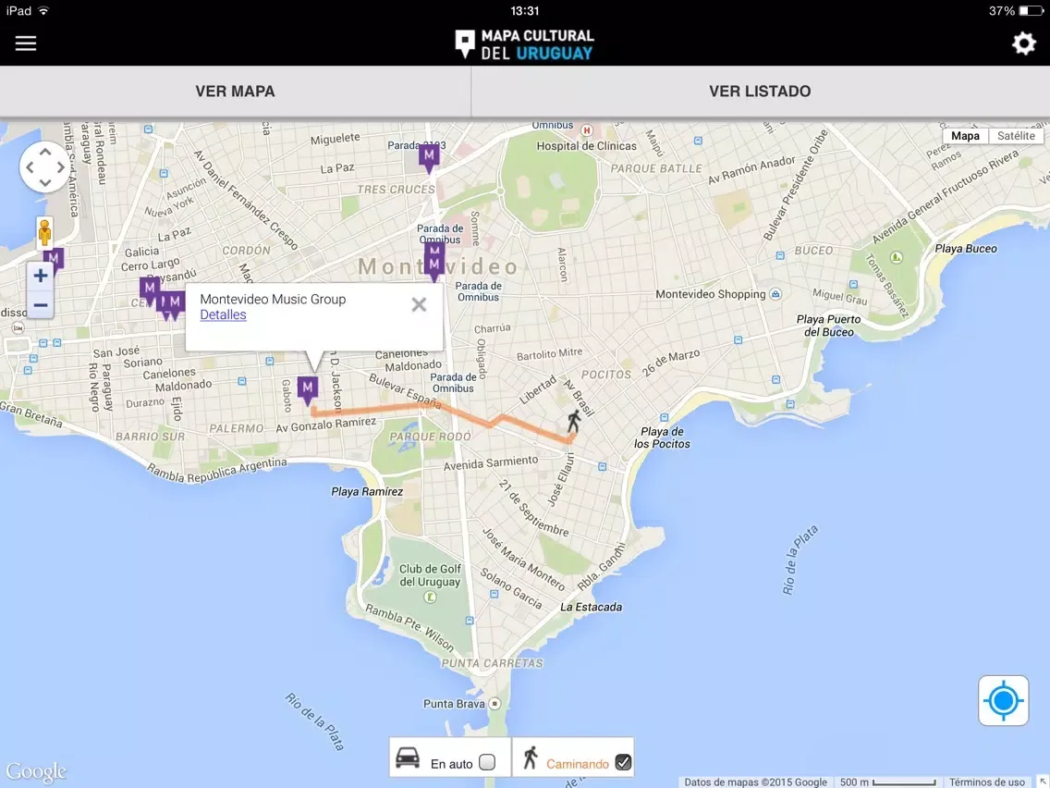Click 'PARQUE BATLLE' label
The width and height of the screenshot is (1050, 788).
click(x=656, y=168)
